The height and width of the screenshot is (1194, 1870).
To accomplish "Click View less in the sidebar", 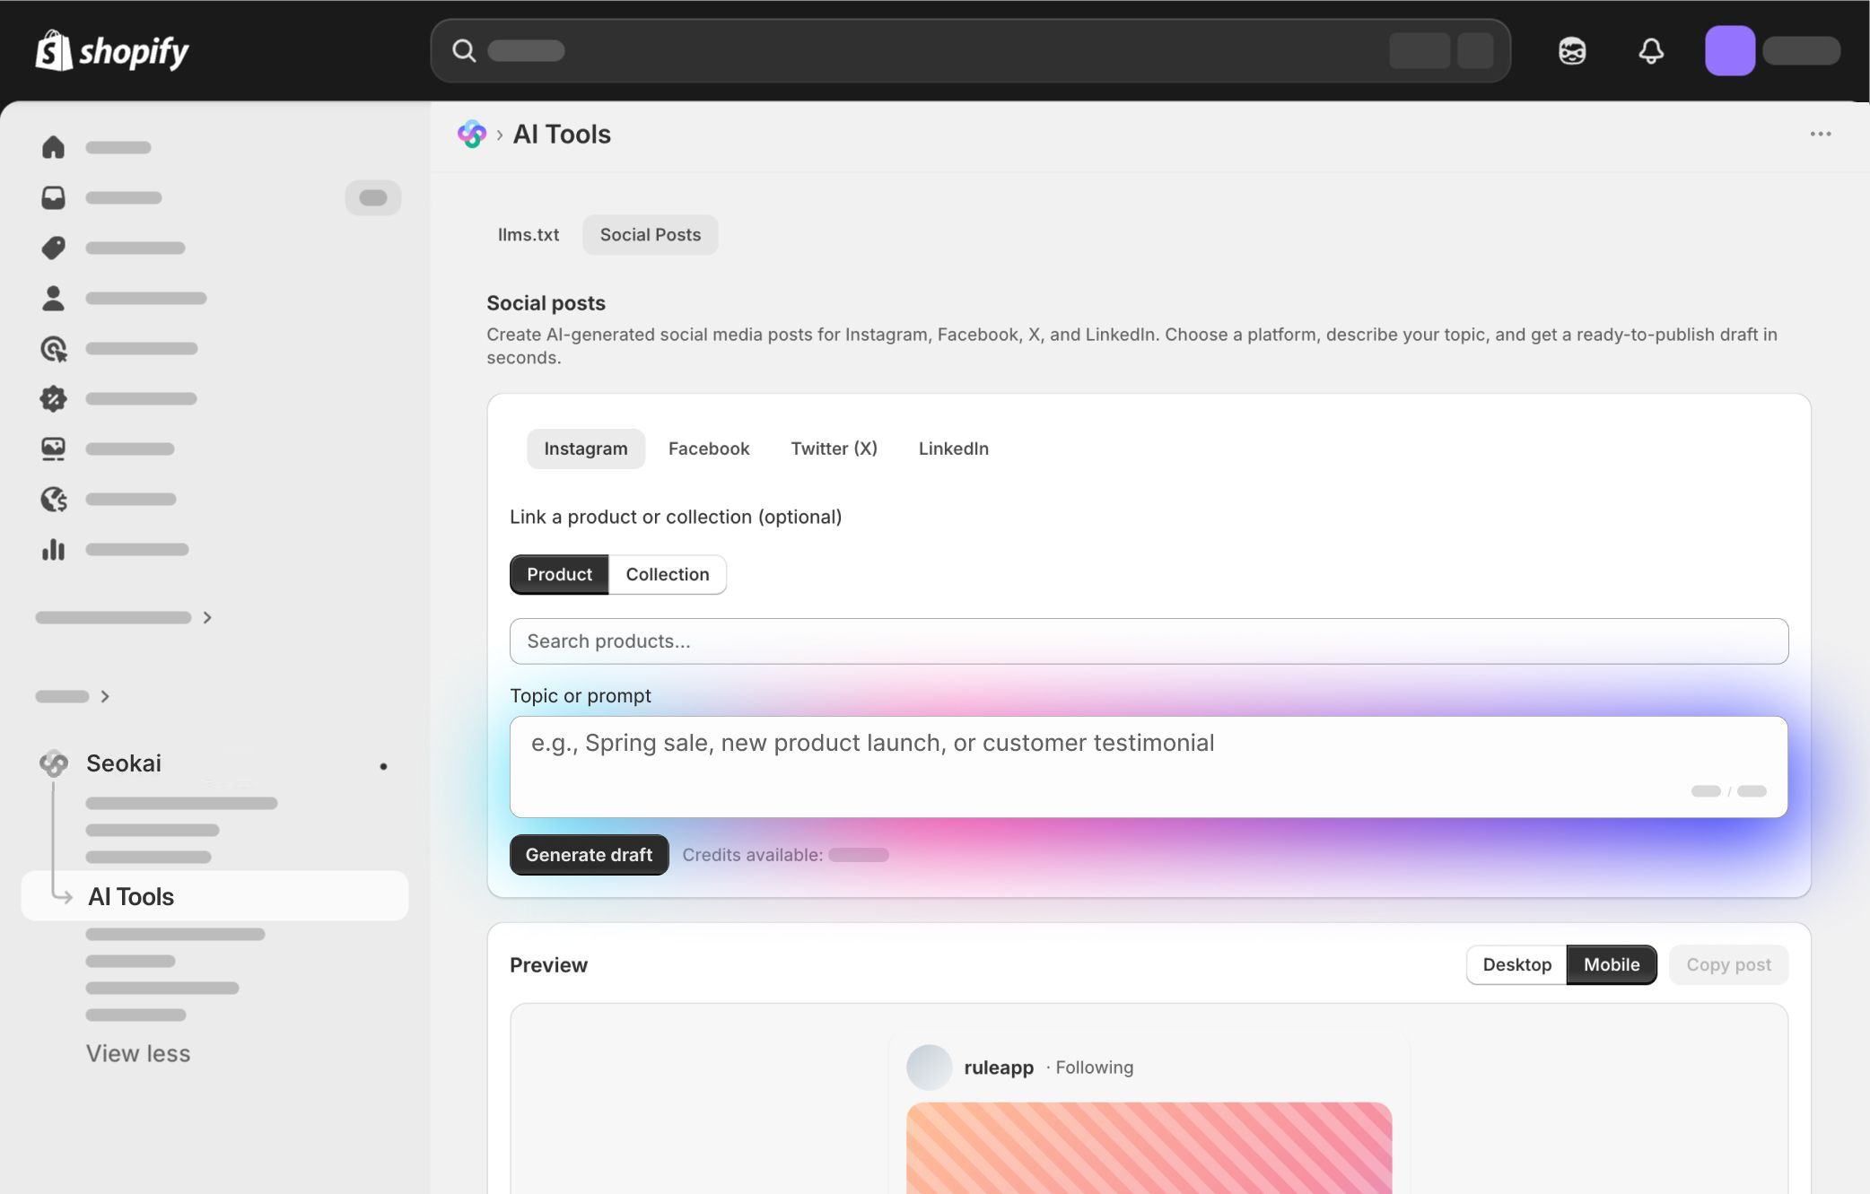I will pyautogui.click(x=138, y=1053).
